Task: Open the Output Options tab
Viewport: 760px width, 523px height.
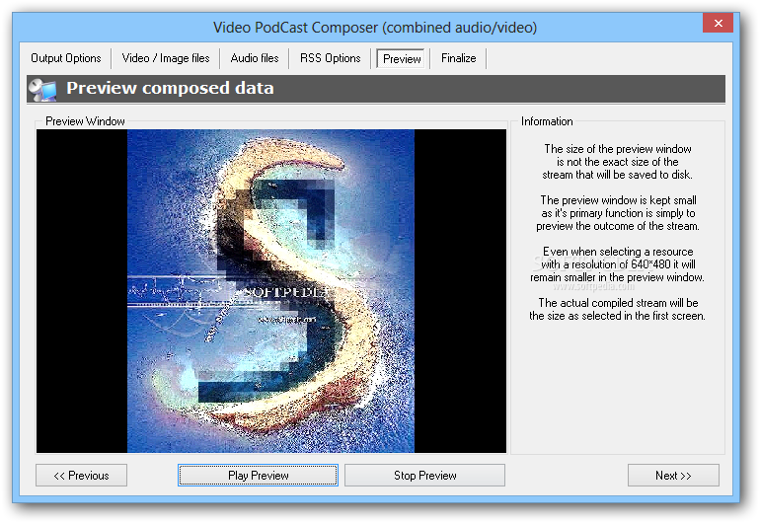Action: (66, 58)
